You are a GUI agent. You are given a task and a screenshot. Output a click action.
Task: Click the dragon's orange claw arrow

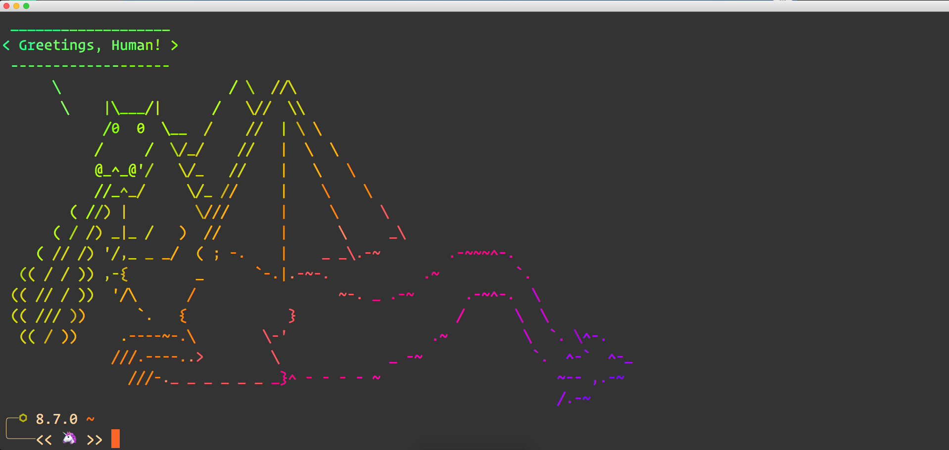click(199, 357)
